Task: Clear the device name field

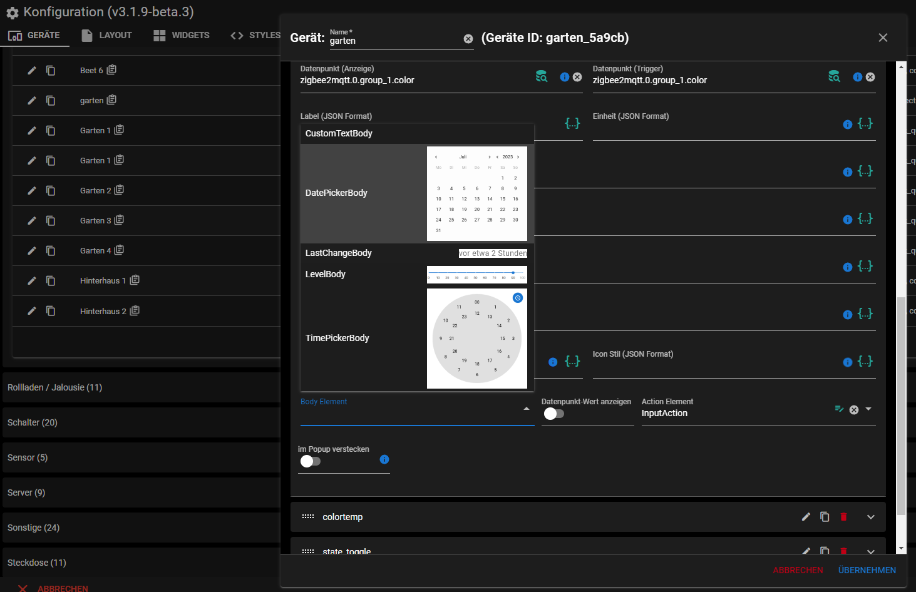Action: [468, 39]
